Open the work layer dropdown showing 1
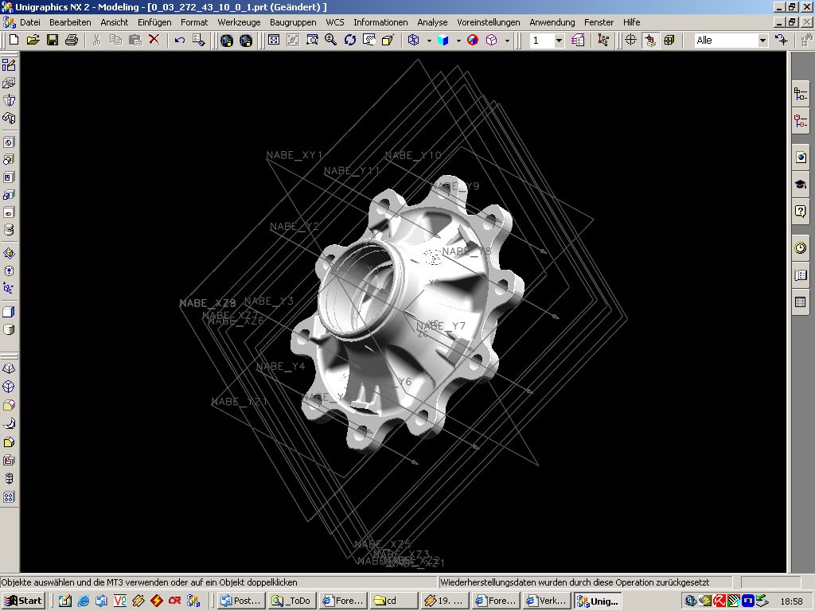This screenshot has width=815, height=611. click(559, 41)
